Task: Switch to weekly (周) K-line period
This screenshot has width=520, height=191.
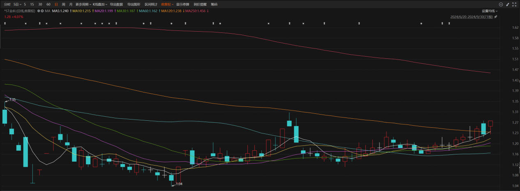Action: 63,4
